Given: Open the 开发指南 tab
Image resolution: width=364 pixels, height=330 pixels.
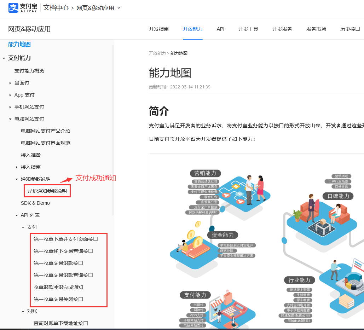Looking at the screenshot, I should (159, 29).
